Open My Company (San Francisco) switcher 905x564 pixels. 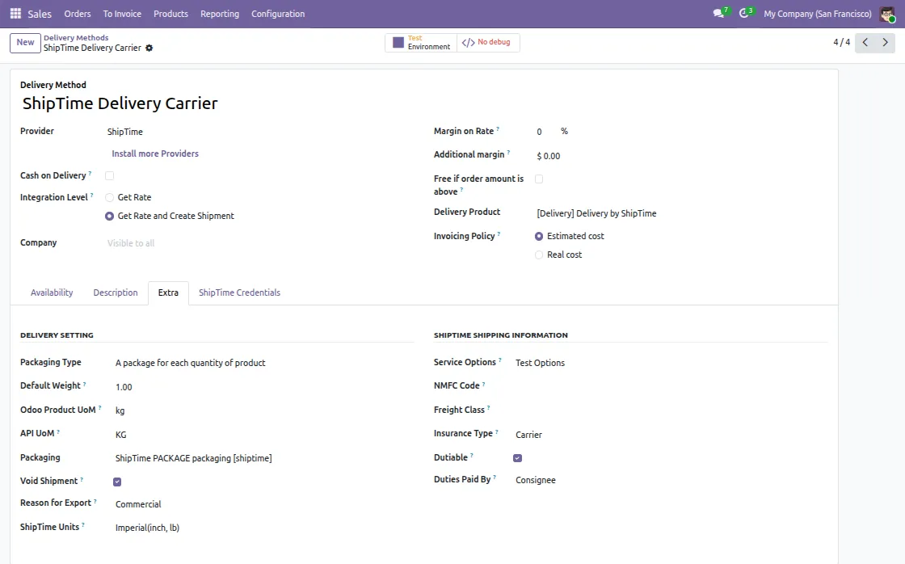818,14
